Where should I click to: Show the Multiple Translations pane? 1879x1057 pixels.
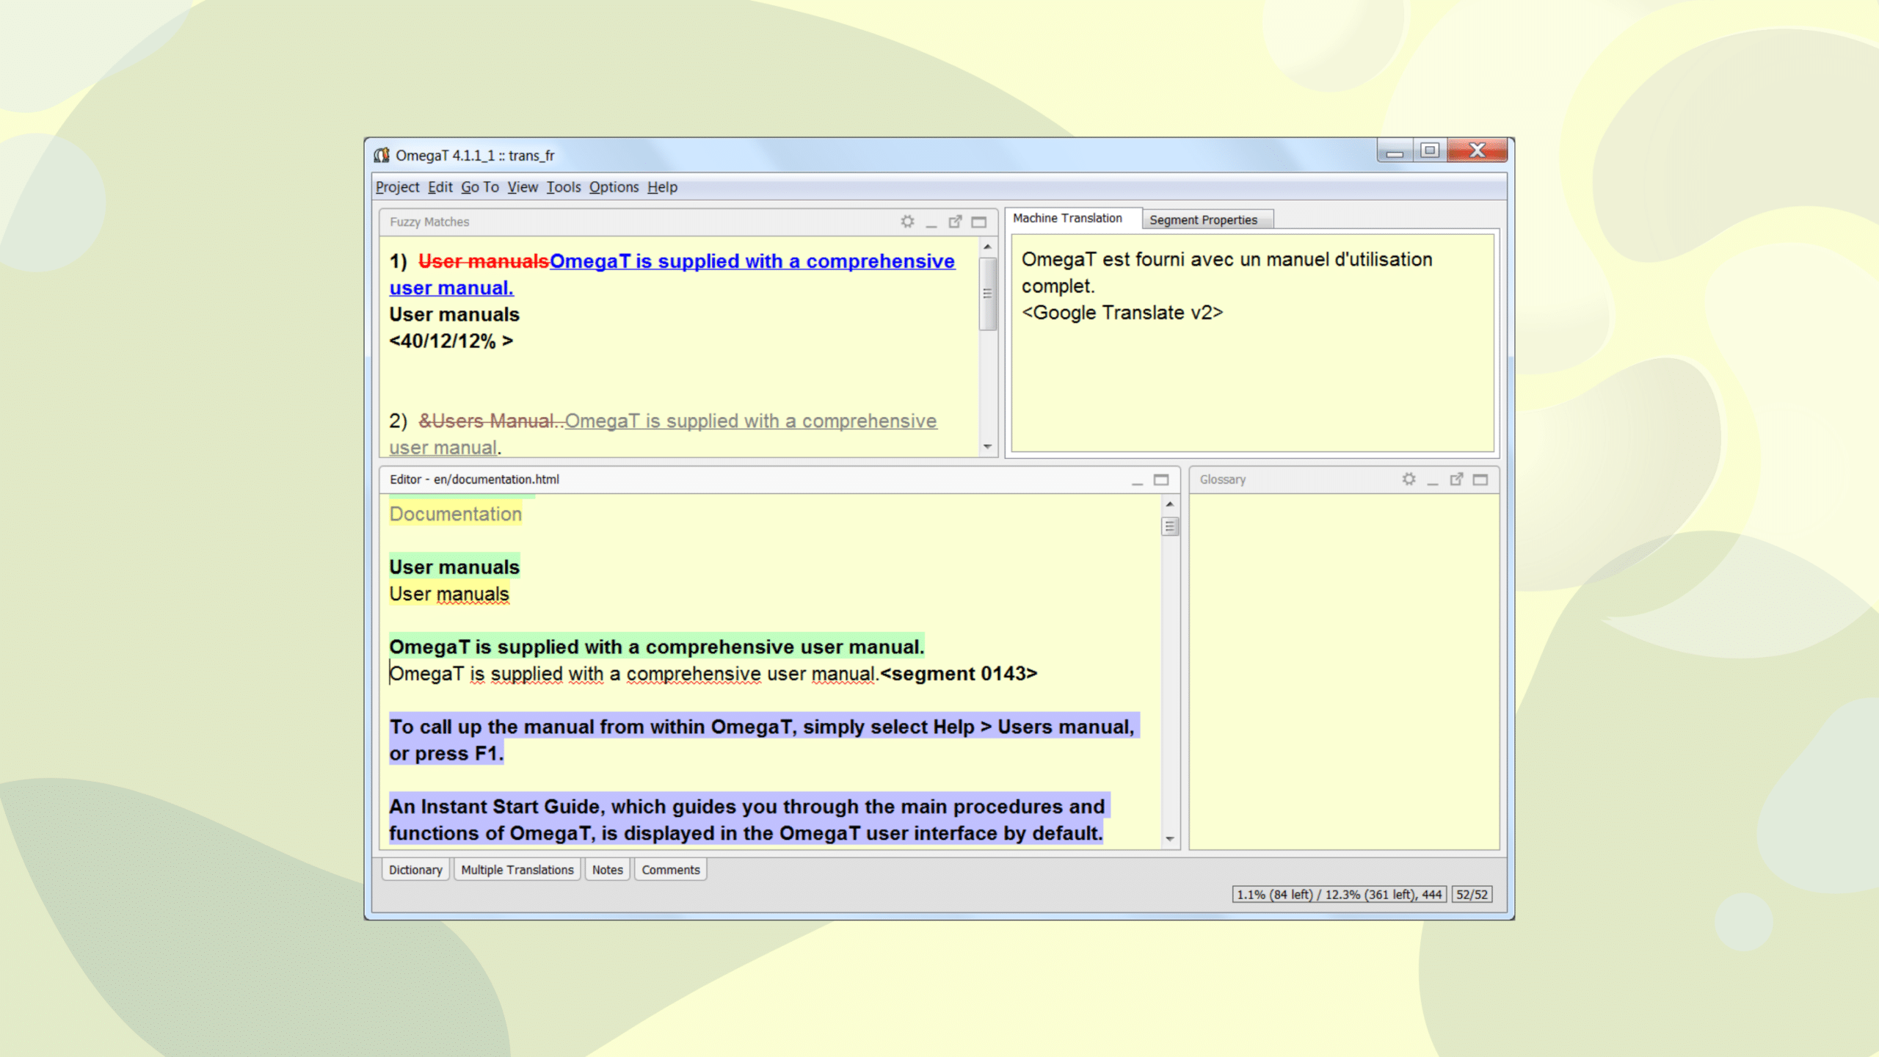(x=517, y=870)
